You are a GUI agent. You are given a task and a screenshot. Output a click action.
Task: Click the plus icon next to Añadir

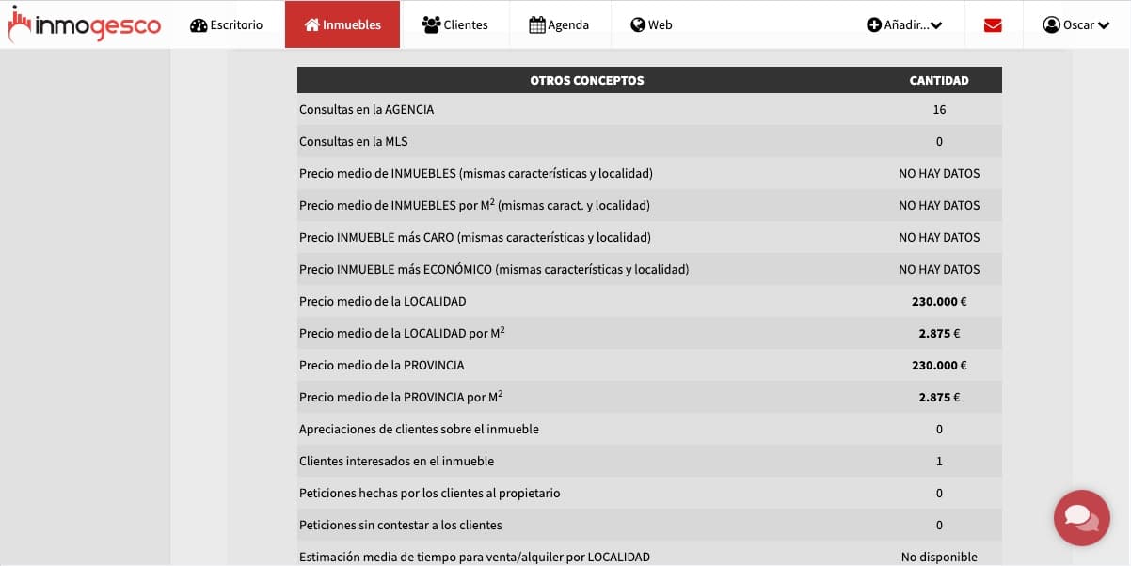875,24
